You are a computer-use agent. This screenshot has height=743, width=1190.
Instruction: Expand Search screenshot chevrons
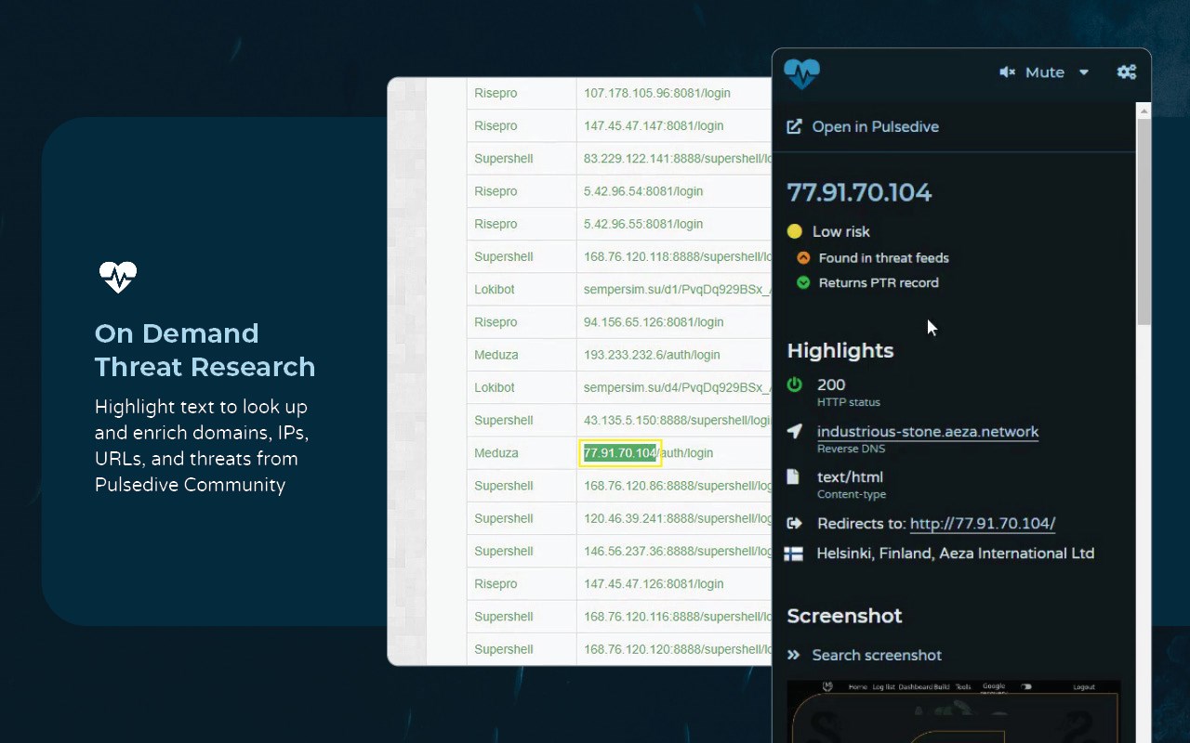(793, 655)
